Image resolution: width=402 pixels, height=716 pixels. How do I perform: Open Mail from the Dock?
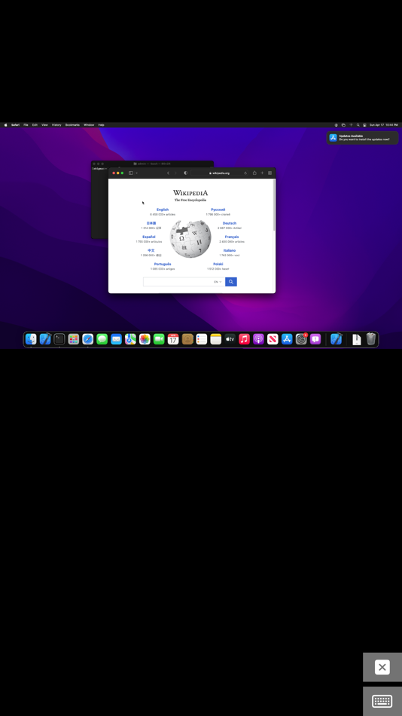click(117, 339)
